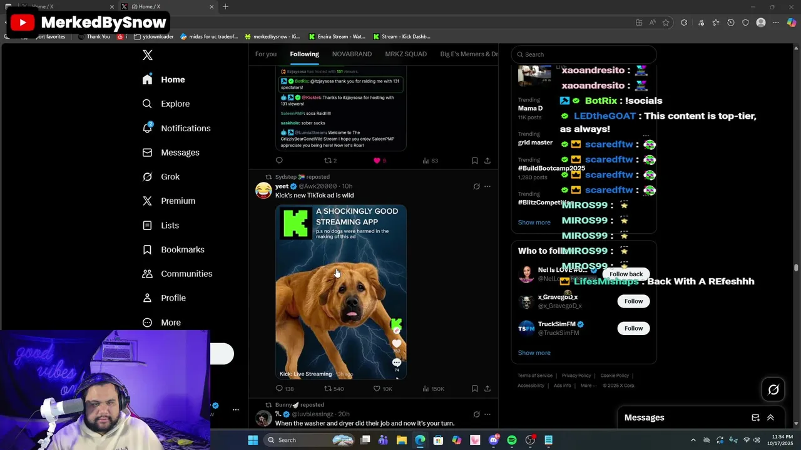Open Terms of Service footer link
801x450 pixels.
coord(535,376)
